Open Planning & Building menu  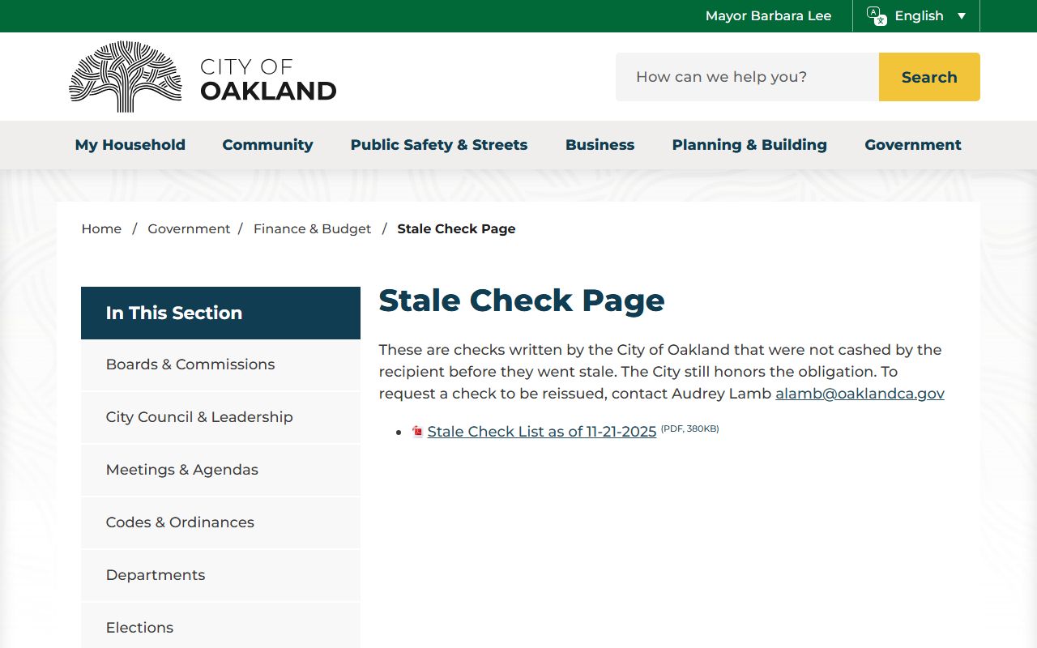tap(749, 145)
